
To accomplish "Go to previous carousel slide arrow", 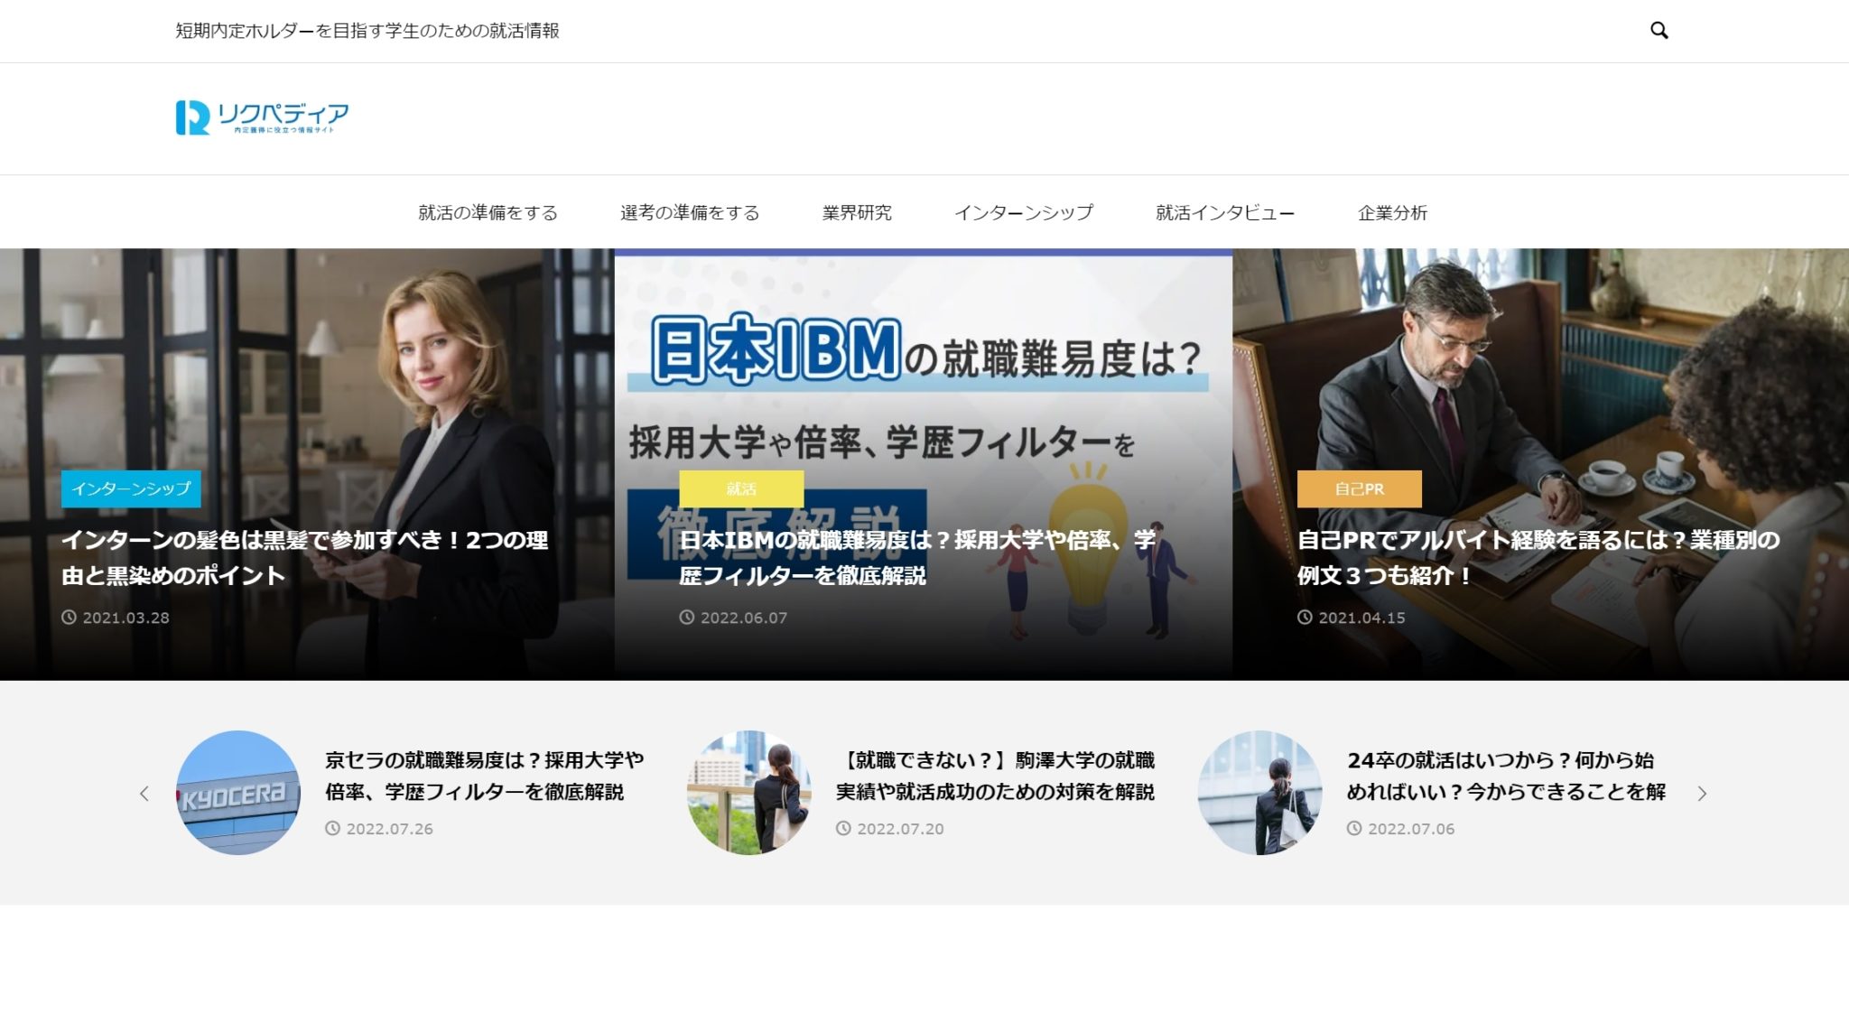I will (144, 794).
